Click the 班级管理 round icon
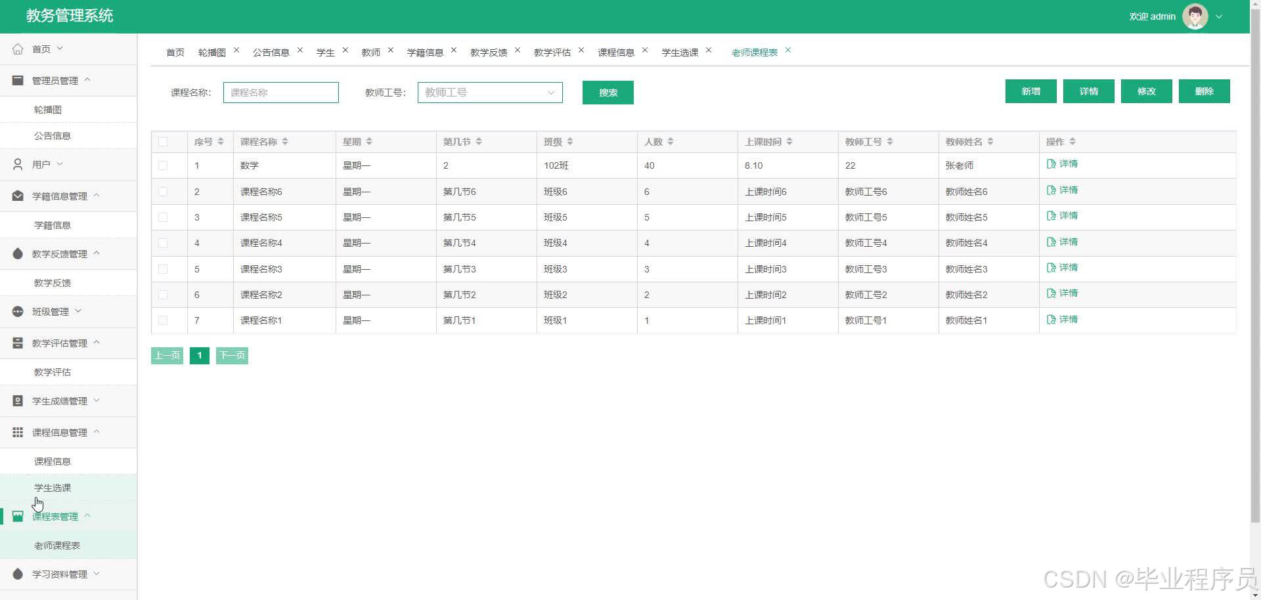The height and width of the screenshot is (600, 1261). pos(18,311)
